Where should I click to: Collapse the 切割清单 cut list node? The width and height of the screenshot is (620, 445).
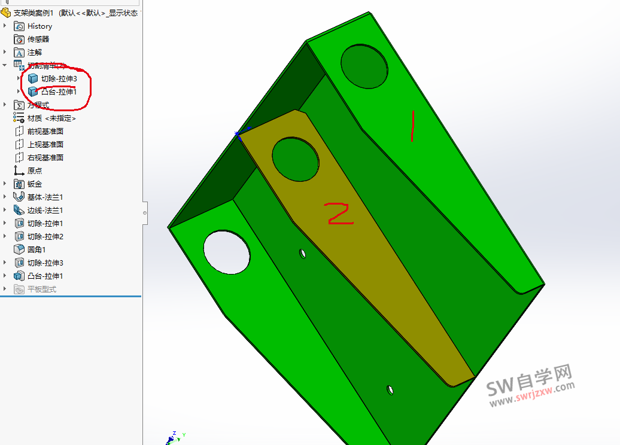click(5, 65)
